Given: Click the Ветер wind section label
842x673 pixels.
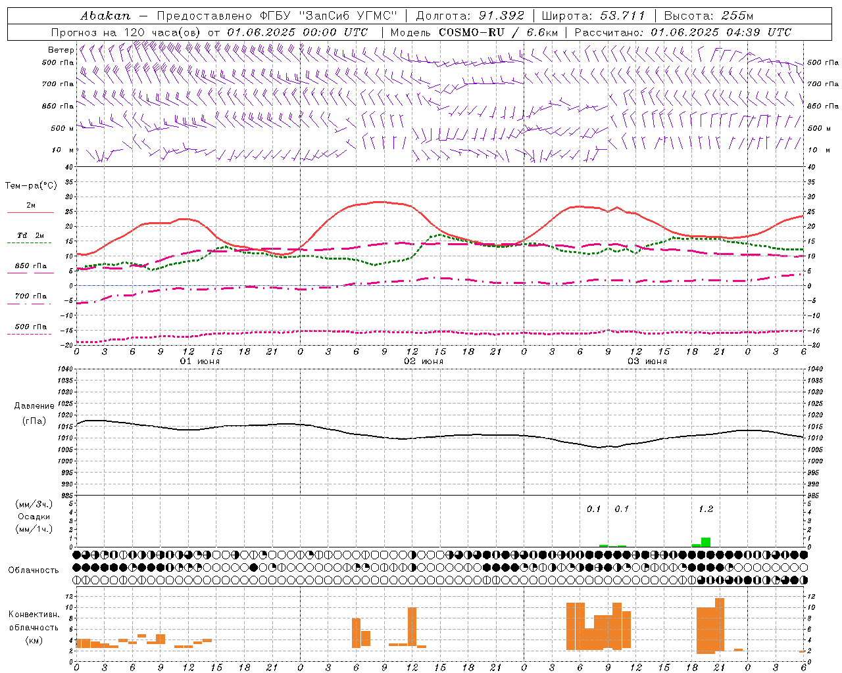Looking at the screenshot, I should pyautogui.click(x=61, y=50).
